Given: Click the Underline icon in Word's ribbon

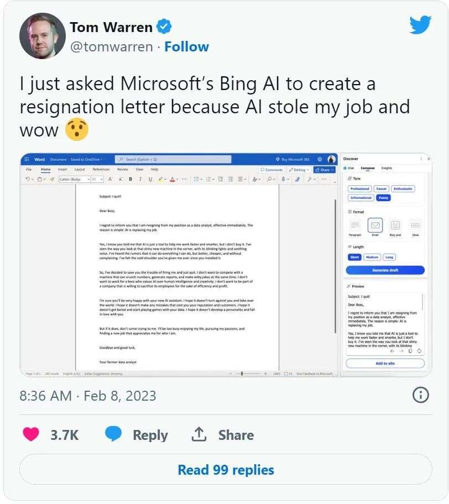Looking at the screenshot, I should point(150,179).
